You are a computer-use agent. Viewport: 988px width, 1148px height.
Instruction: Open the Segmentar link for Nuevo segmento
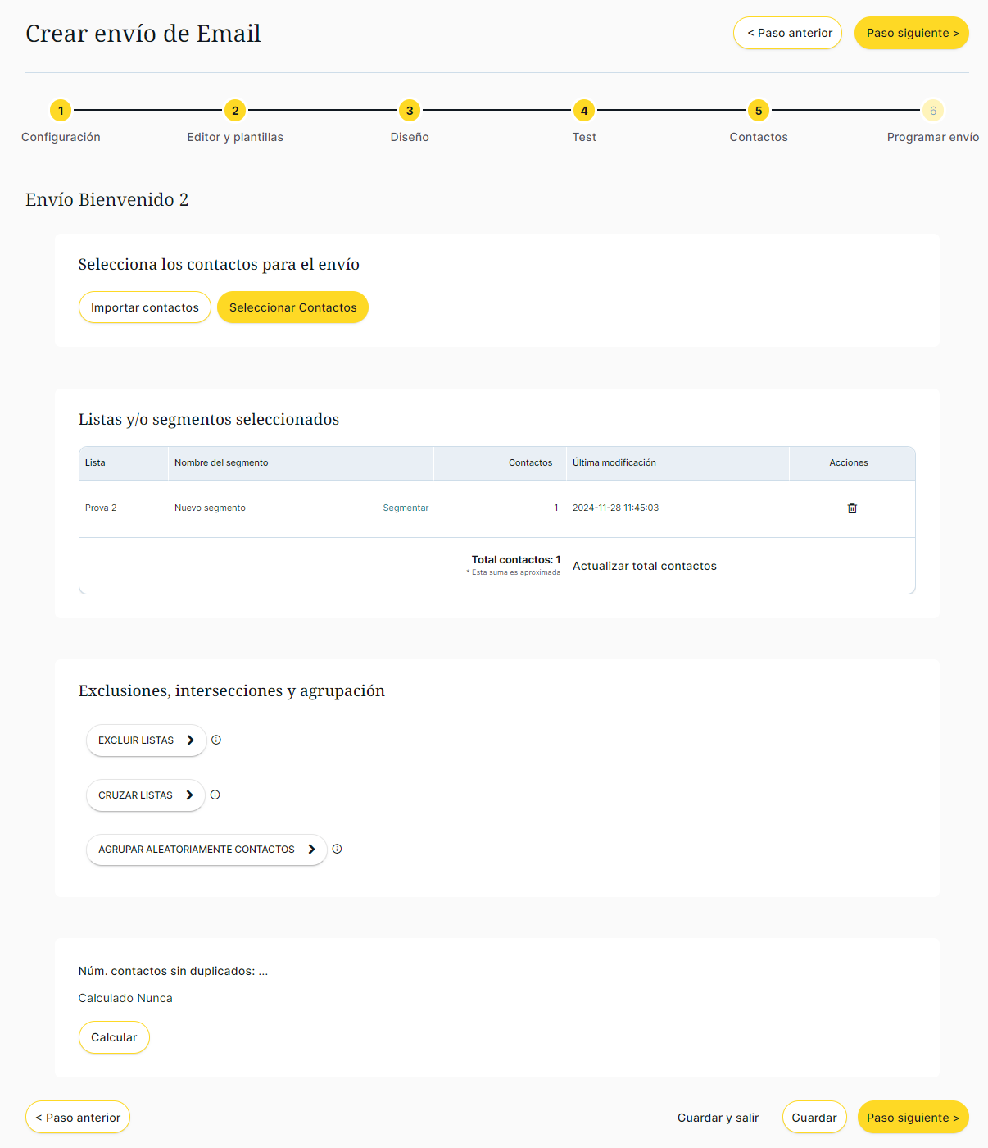(406, 508)
